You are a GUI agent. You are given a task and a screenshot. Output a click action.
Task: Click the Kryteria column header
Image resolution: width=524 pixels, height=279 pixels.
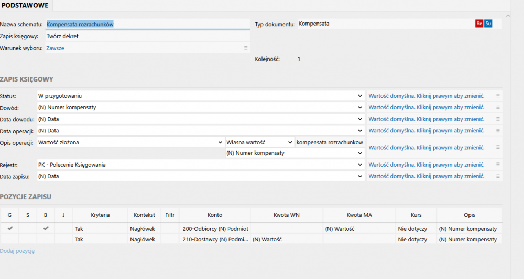click(100, 215)
